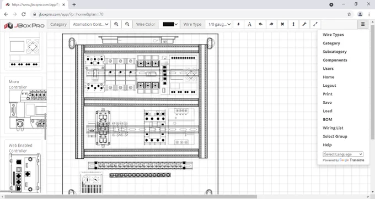The height and width of the screenshot is (199, 375).
Task: Click Save in the menu
Action: pos(327,102)
